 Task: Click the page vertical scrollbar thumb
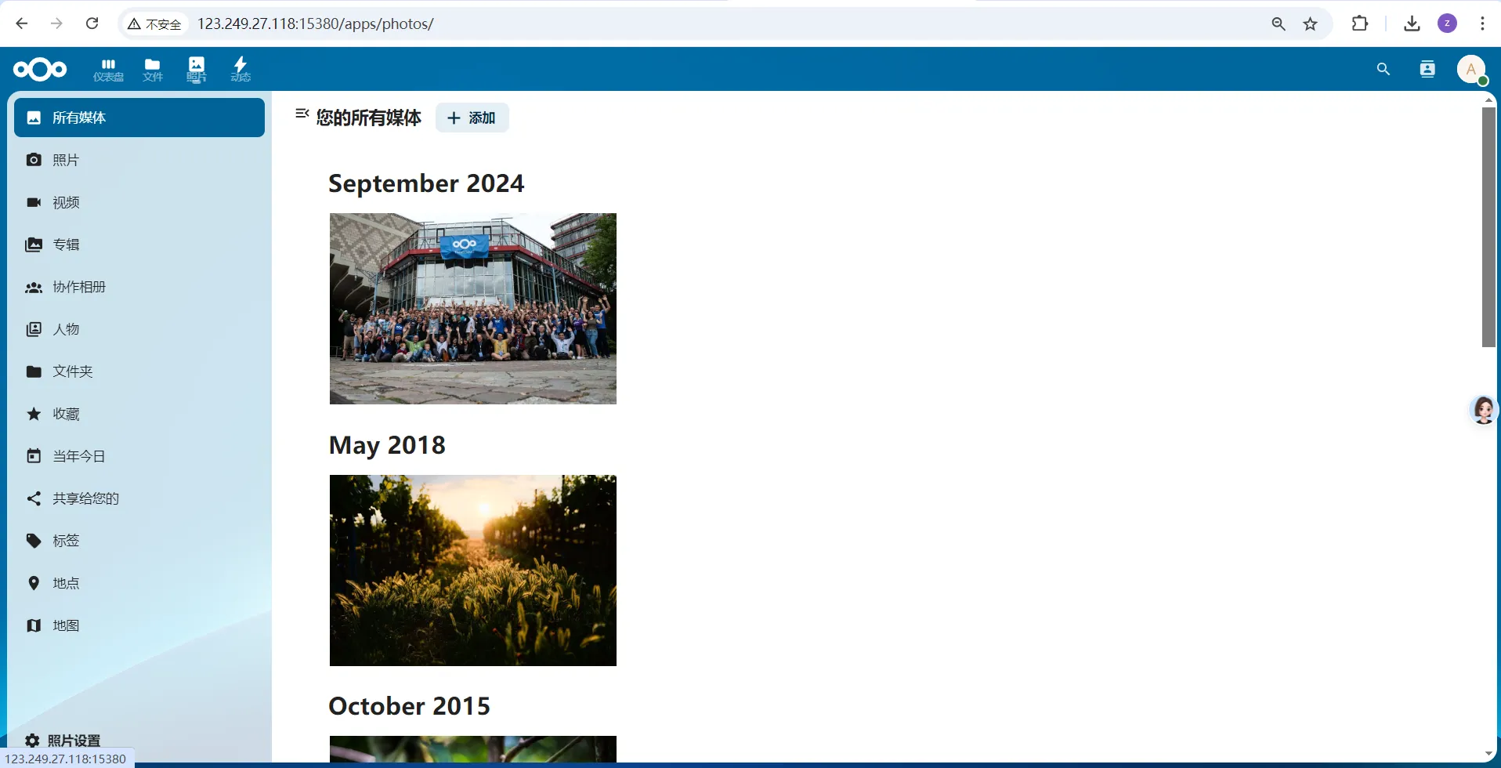pyautogui.click(x=1488, y=227)
